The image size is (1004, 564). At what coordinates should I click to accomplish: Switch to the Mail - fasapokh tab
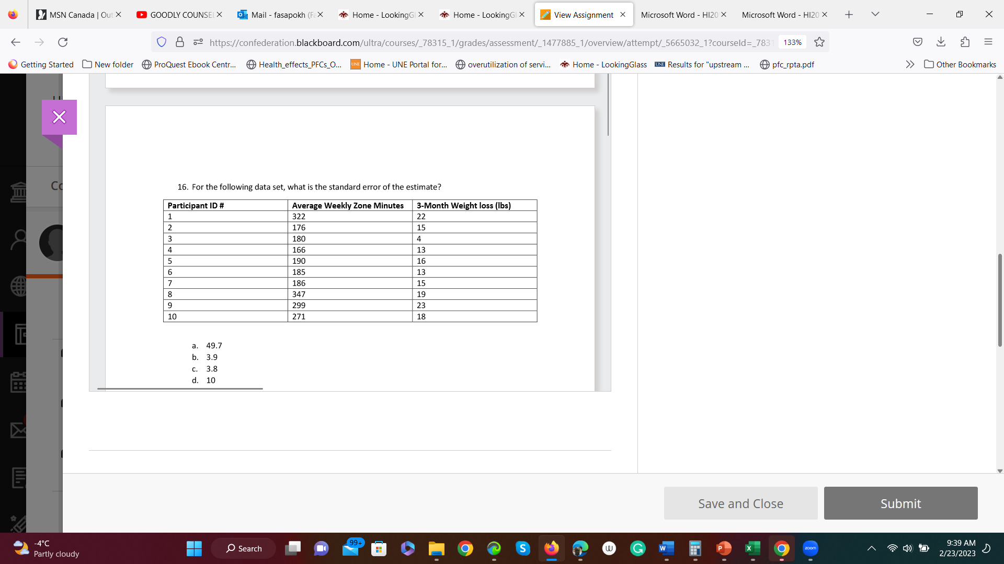[x=280, y=15]
